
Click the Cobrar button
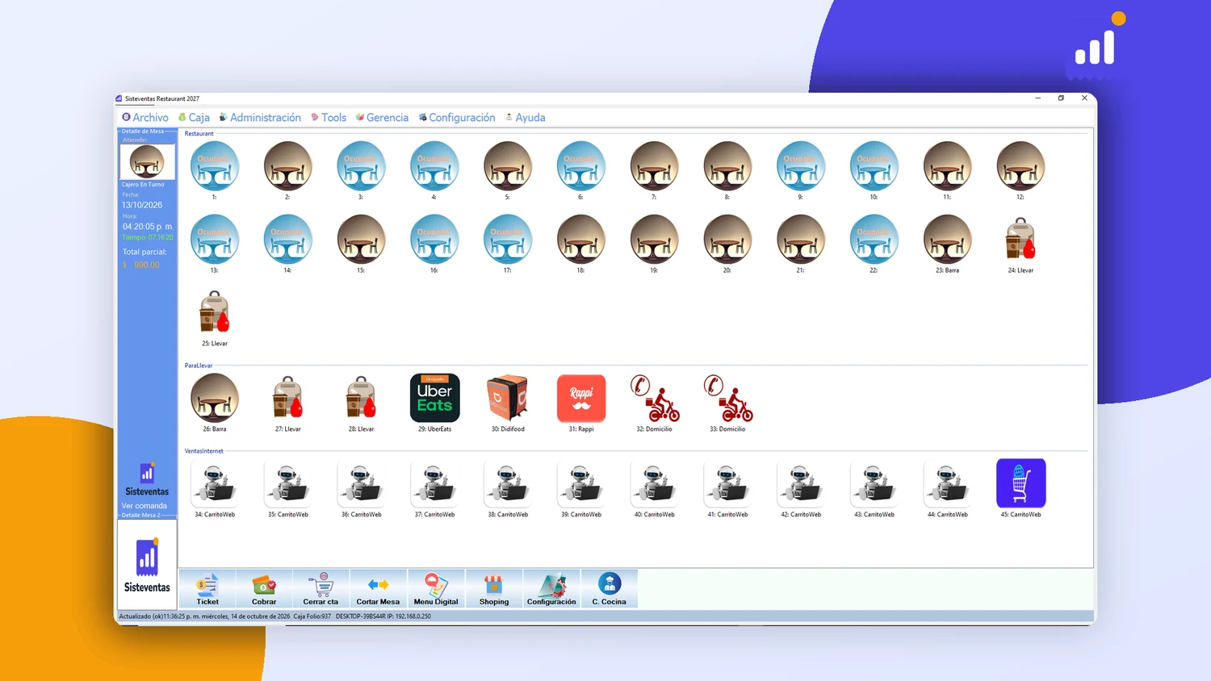point(264,588)
